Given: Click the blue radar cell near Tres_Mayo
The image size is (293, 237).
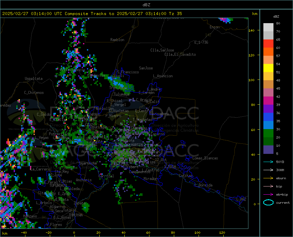Looking at the screenshot, I should tap(117, 82).
